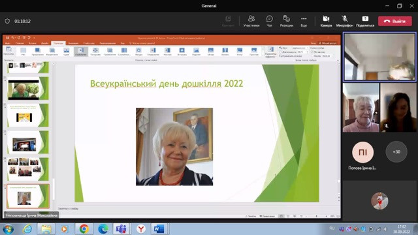Toggle the По щелчку checkbox in the ribbon
Viewport: 418px width, 235px height.
[x=312, y=52]
